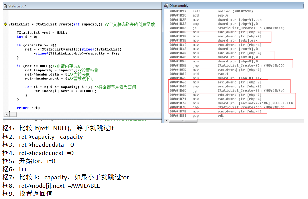
Task: Click the Disassembly window icon
Action: [166, 5]
